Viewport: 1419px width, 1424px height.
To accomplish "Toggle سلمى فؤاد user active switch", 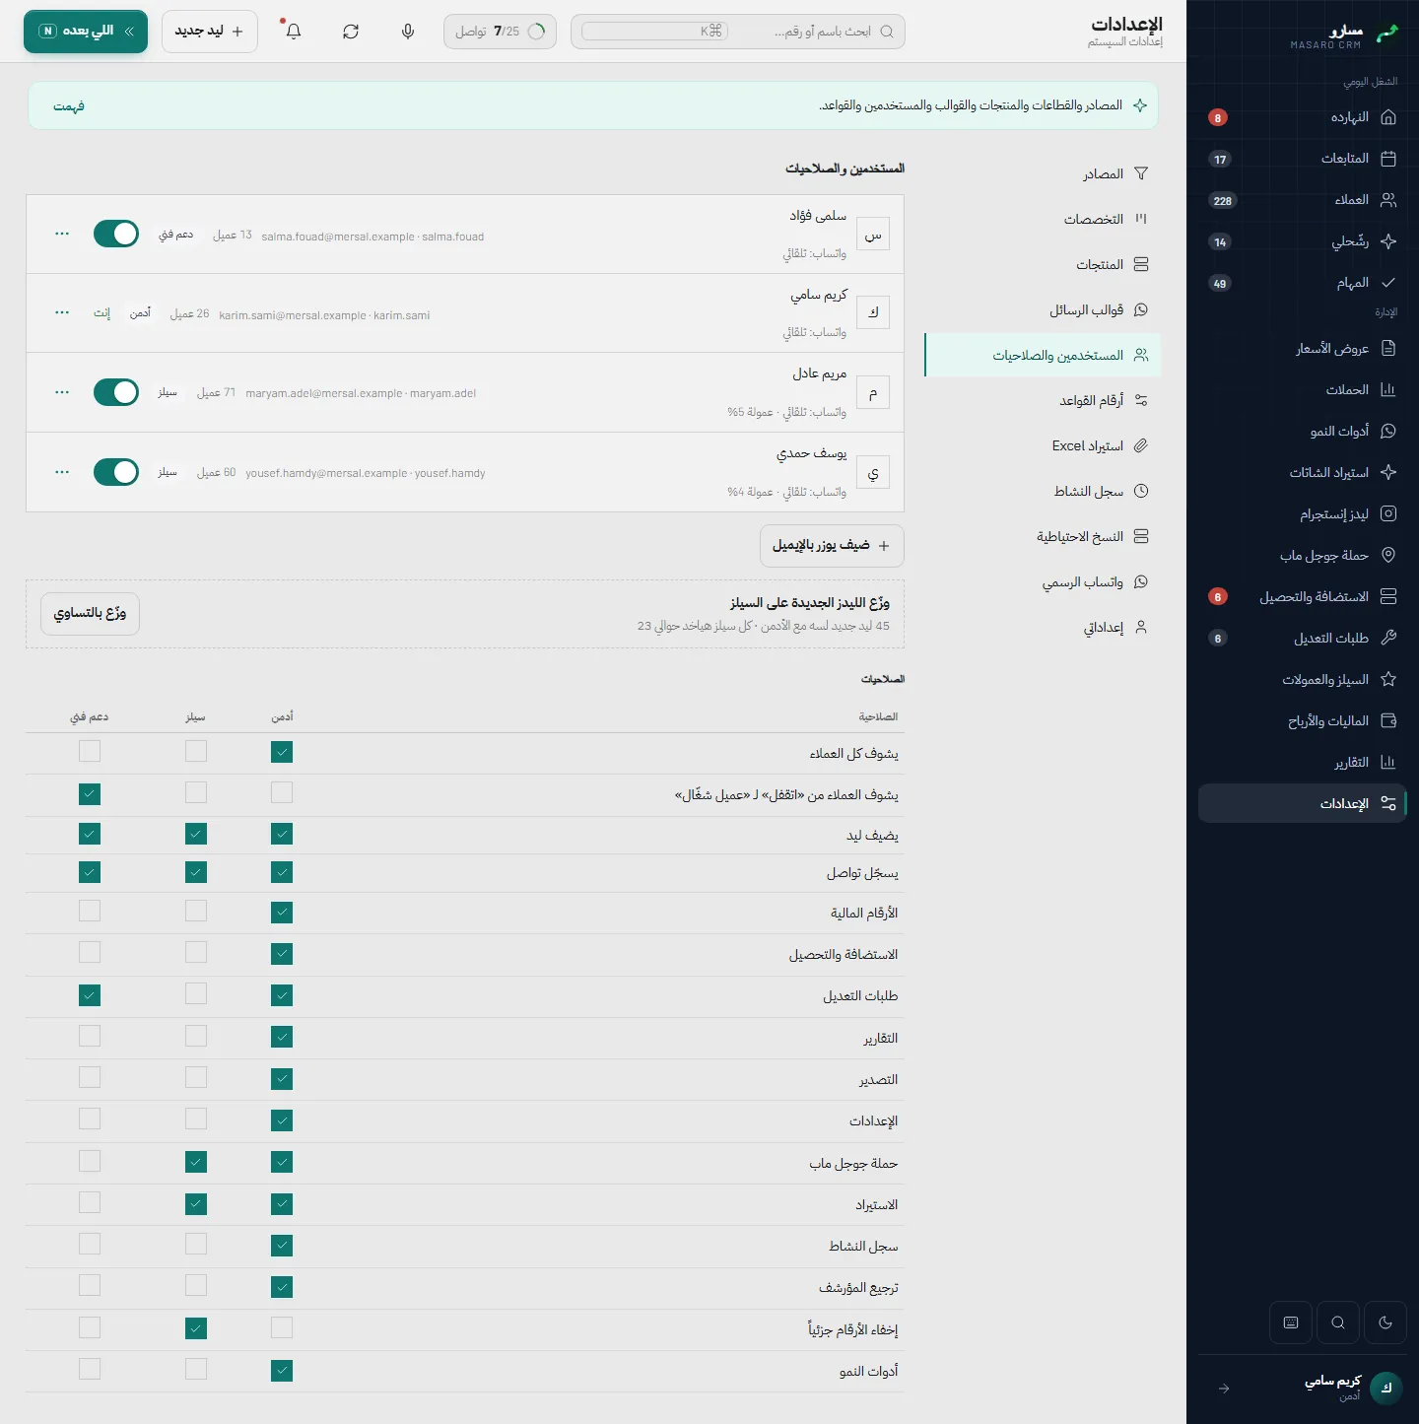I will 116,234.
